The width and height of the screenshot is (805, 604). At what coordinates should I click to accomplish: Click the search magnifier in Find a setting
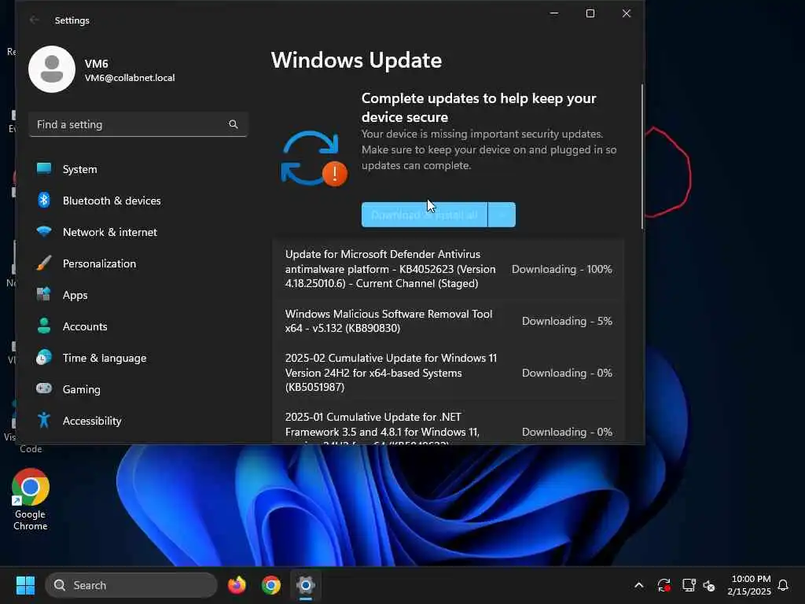[233, 124]
